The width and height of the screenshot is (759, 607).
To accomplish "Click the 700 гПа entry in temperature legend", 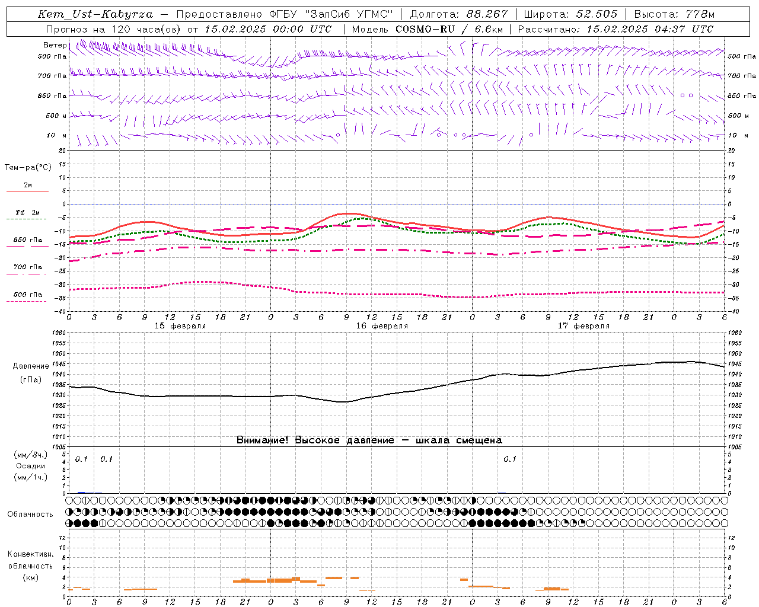I will (28, 267).
